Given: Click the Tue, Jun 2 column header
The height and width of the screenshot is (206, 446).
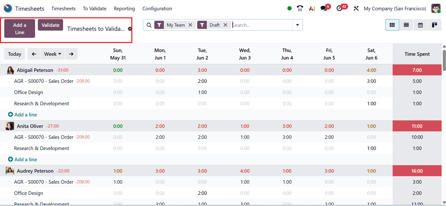Looking at the screenshot, I should click(202, 54).
